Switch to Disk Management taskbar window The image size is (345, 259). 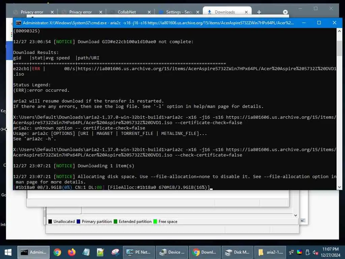coord(238,252)
